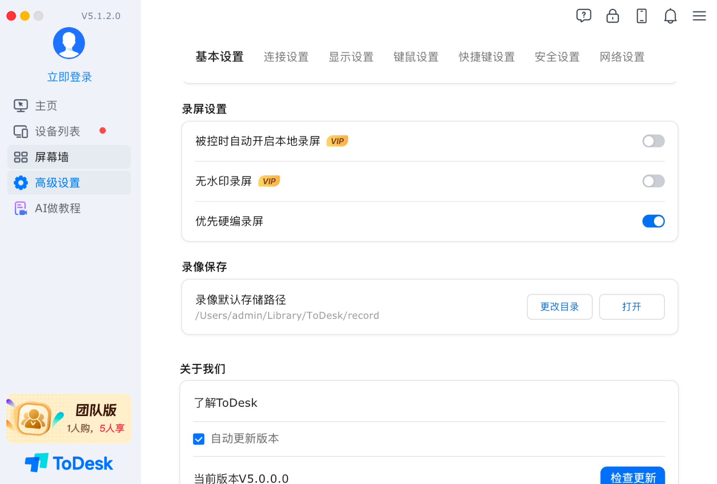The height and width of the screenshot is (484, 717).
Task: Click the V5.1.2.0 version label
Action: click(x=101, y=16)
